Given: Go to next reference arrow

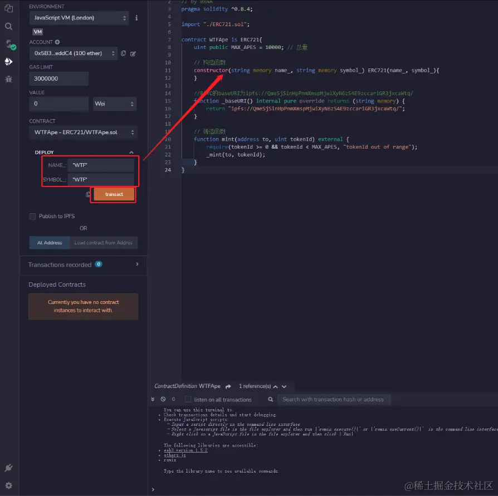Looking at the screenshot, I should [x=284, y=386].
